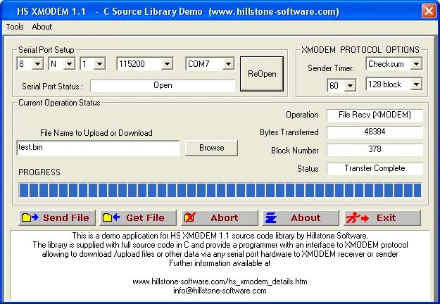440x304 pixels.
Task: Click the Block Number value 378
Action: coord(375,149)
